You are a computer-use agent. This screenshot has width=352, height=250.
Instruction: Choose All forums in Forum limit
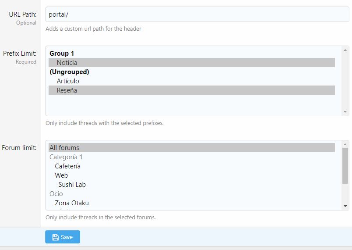tap(64, 148)
